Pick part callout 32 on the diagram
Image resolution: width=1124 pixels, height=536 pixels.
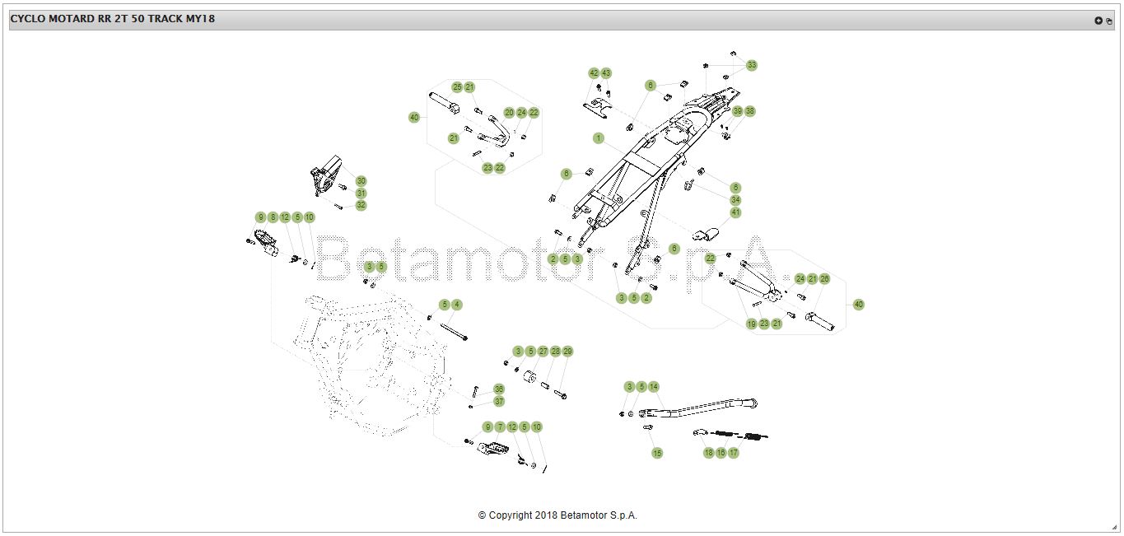point(361,205)
